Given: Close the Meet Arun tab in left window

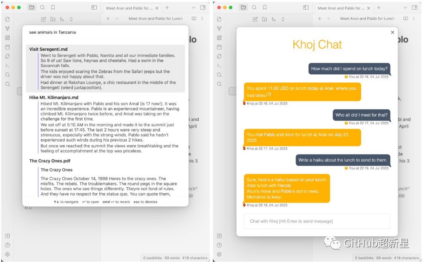Looking at the screenshot, I should click(157, 8).
